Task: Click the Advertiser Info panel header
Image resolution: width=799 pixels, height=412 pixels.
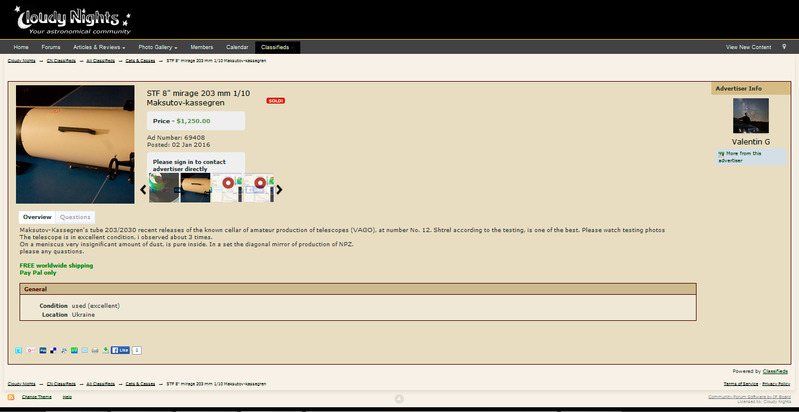Action: [751, 88]
